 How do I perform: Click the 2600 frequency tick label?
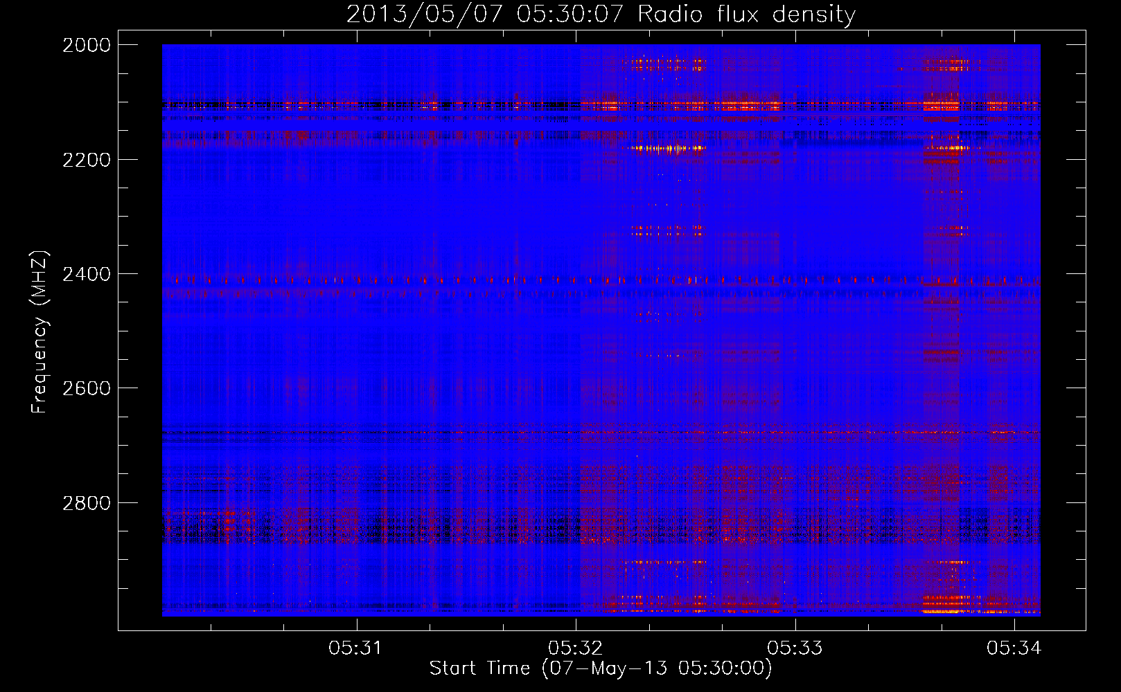point(87,388)
